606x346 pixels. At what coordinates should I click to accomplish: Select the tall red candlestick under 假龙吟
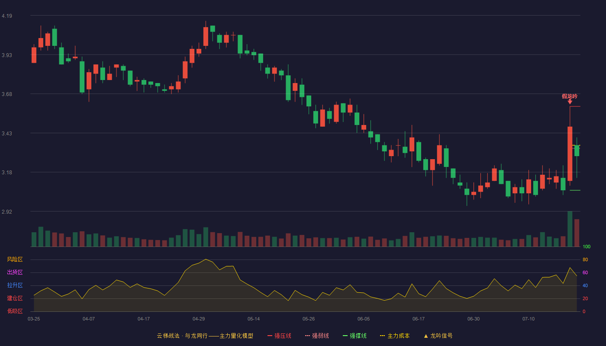click(x=570, y=154)
